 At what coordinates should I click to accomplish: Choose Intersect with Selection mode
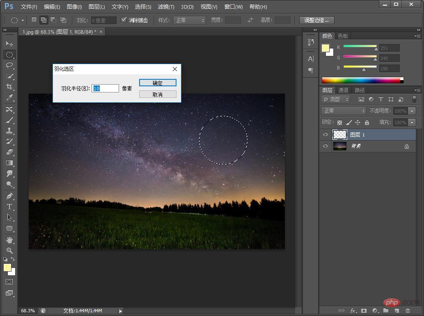coord(63,19)
